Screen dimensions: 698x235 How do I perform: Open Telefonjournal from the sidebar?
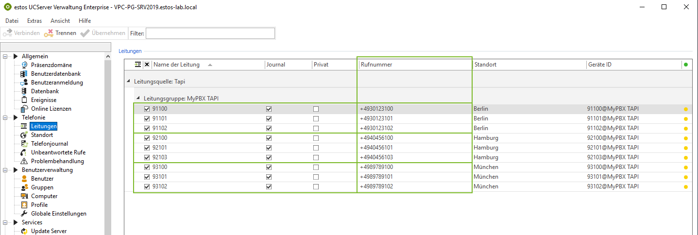(49, 144)
